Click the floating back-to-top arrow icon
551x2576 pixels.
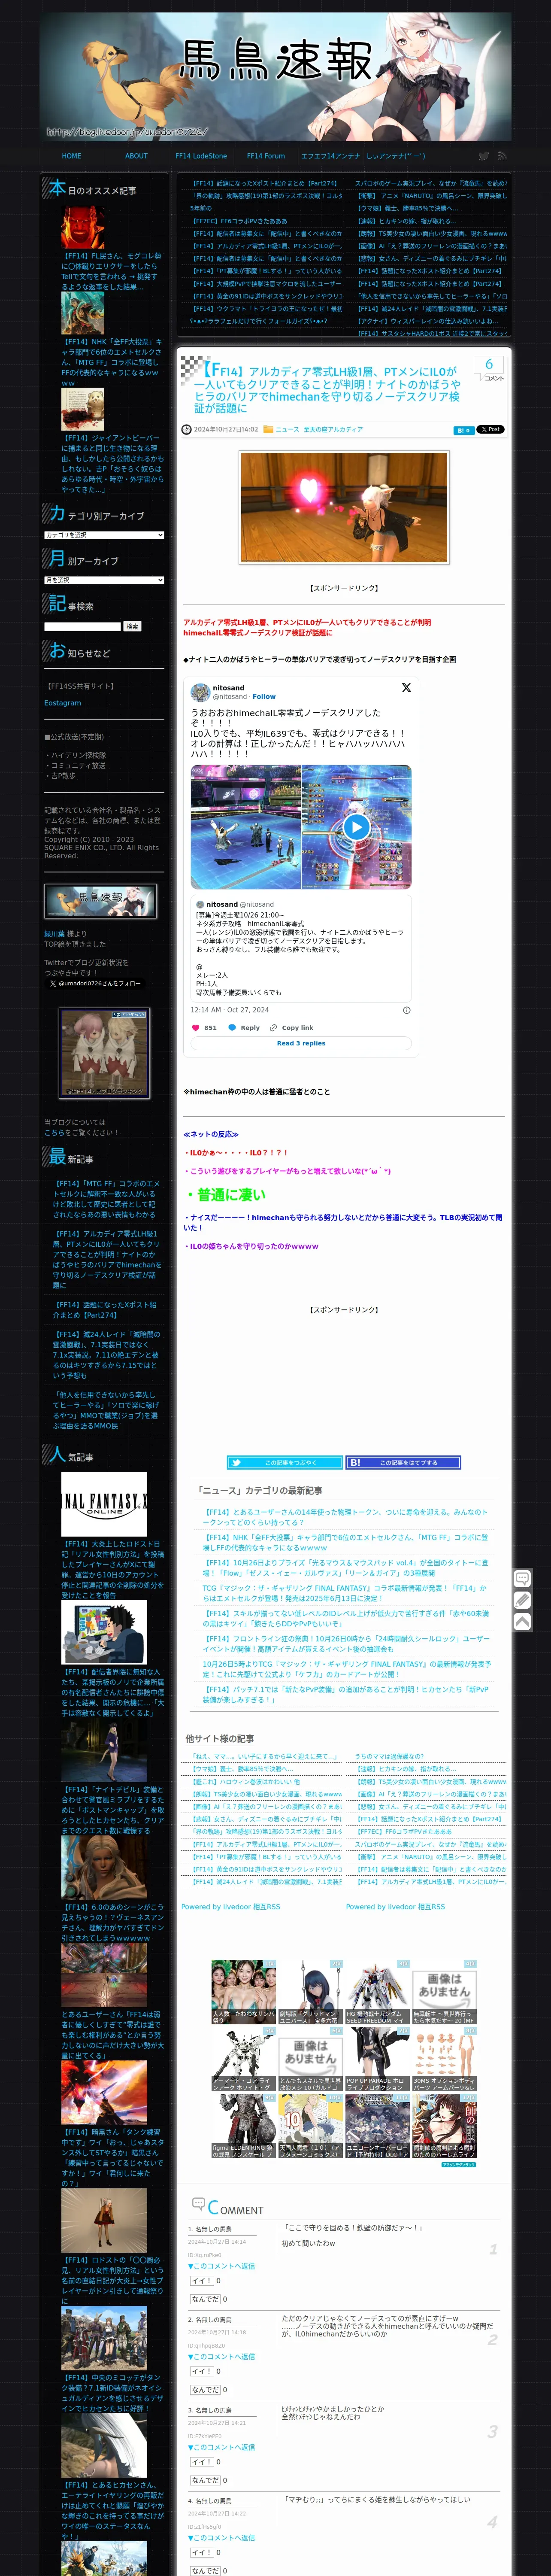click(x=522, y=1622)
